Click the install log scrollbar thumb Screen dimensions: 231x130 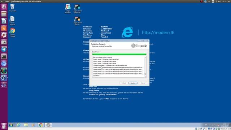(145, 74)
